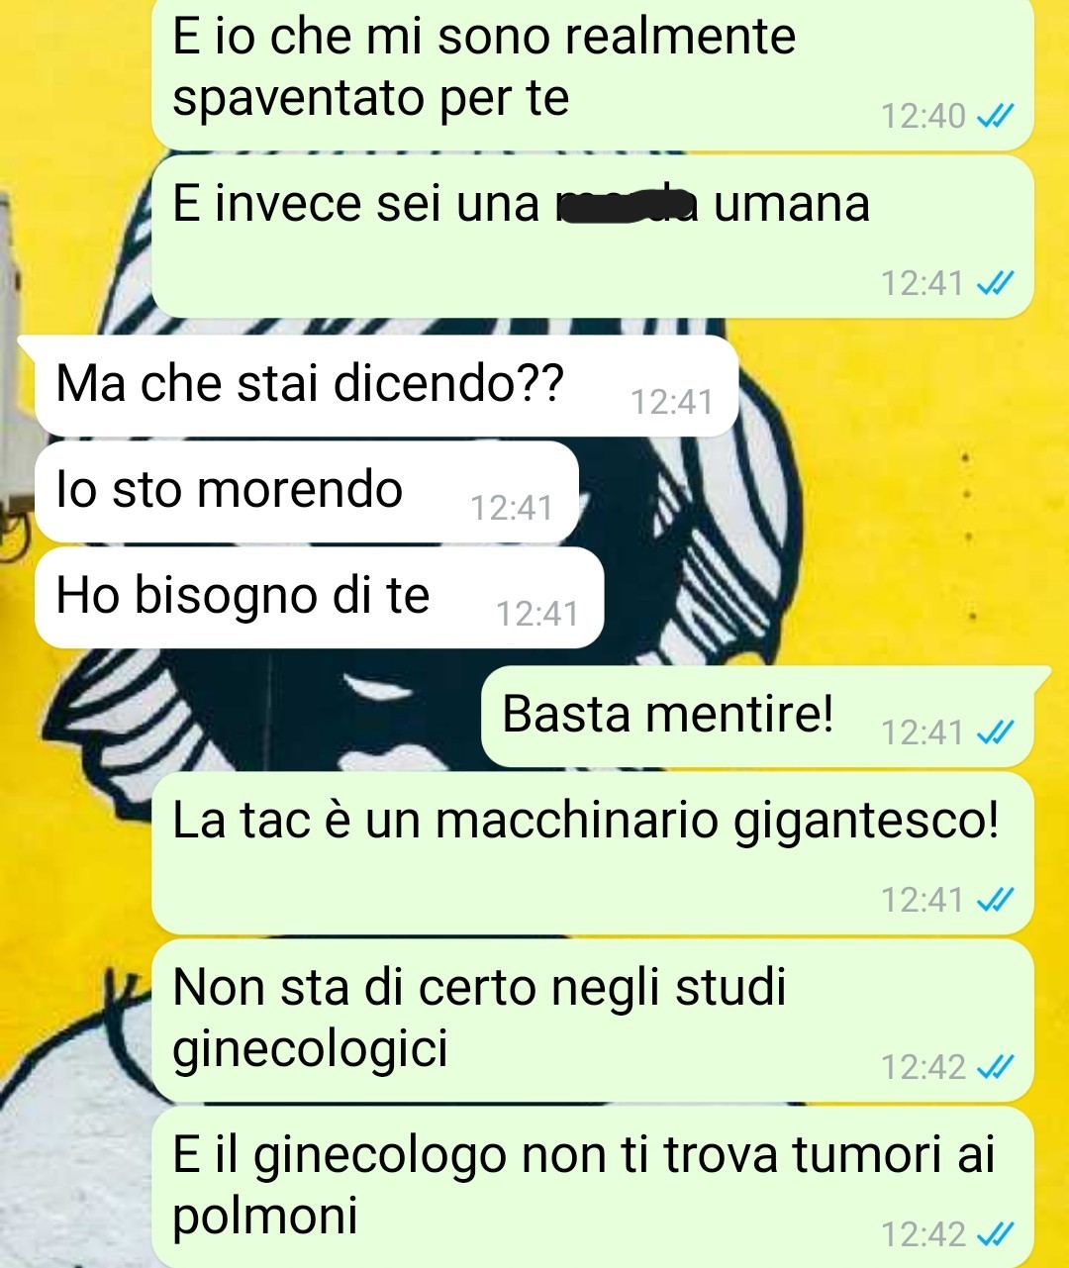The height and width of the screenshot is (1268, 1069).
Task: Tap the 'Non sta di certo negli studi ginecologici' message
Action: (x=592, y=1021)
